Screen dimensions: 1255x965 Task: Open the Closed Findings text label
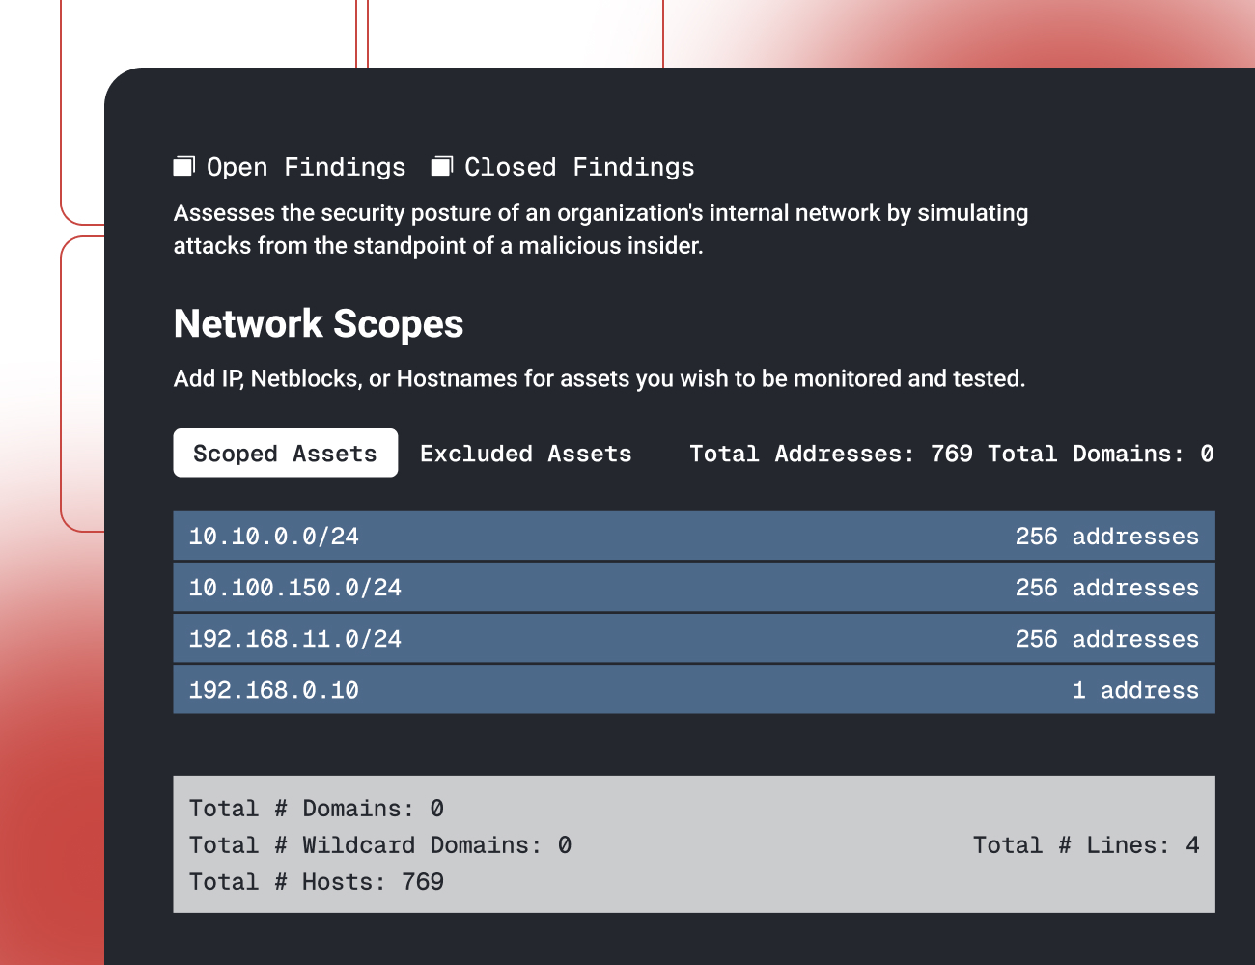coord(579,167)
